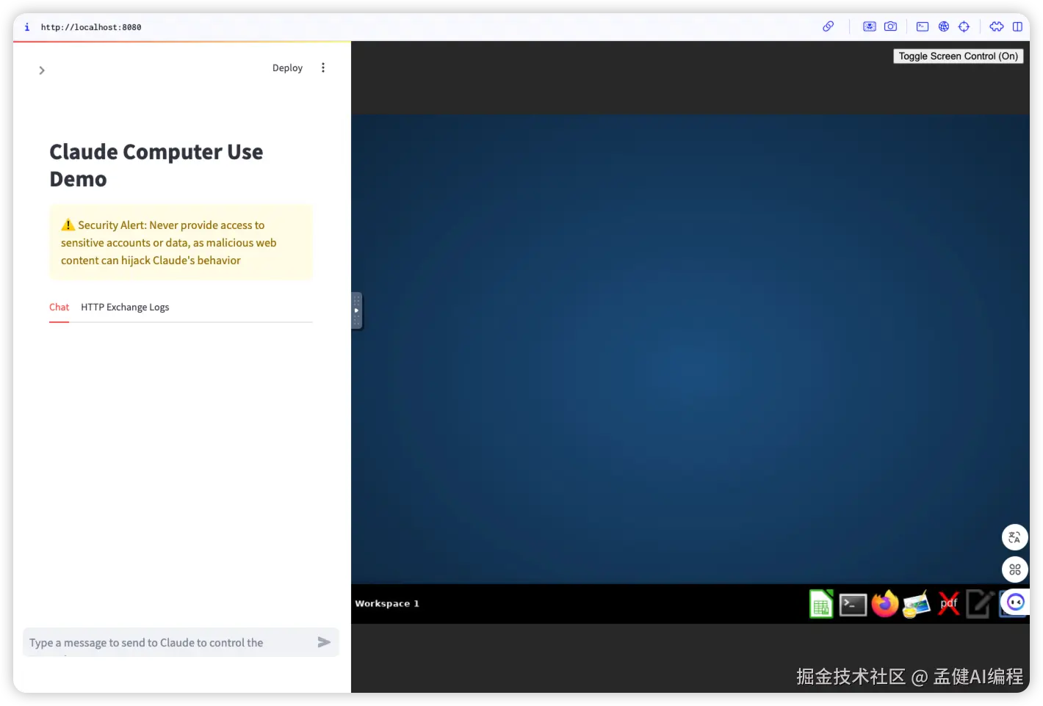This screenshot has width=1043, height=706.
Task: Expand the sidebar with the chevron arrow
Action: [42, 70]
